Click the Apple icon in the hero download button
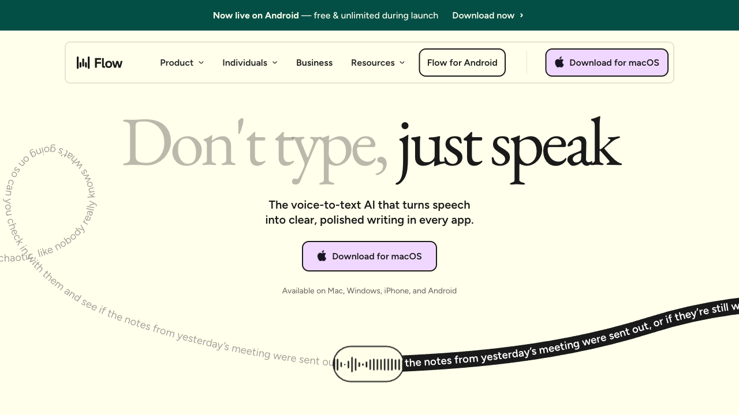The width and height of the screenshot is (739, 415). tap(322, 256)
